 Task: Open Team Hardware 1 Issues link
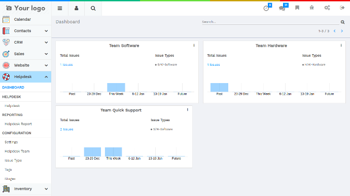tap(214, 65)
